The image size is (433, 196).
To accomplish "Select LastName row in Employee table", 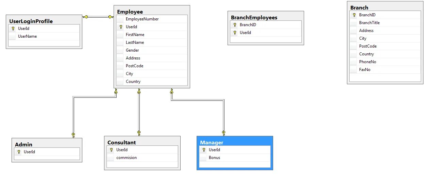I will 152,42.
